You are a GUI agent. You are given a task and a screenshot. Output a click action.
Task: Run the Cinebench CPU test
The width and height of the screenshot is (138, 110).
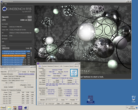click(x=30, y=20)
